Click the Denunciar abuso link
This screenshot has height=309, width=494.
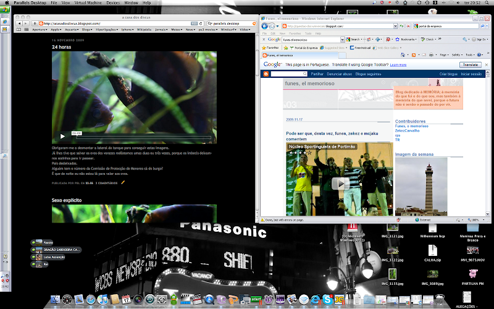(x=339, y=74)
